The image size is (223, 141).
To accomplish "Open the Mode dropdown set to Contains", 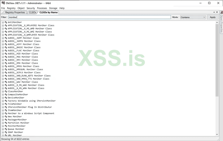I will click(193, 17).
